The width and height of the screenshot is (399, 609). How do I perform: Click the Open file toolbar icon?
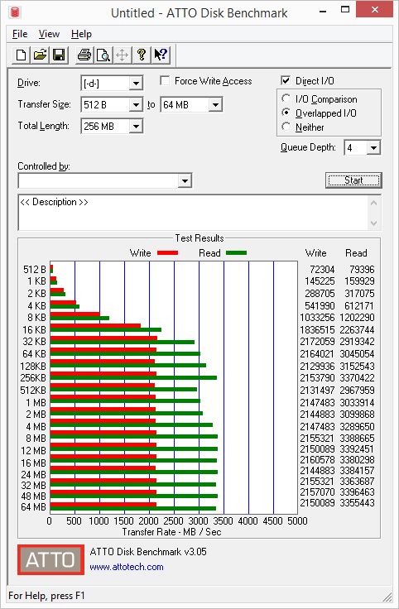(40, 55)
